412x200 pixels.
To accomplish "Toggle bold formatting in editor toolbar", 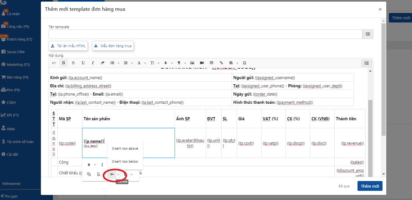I will point(63,63).
